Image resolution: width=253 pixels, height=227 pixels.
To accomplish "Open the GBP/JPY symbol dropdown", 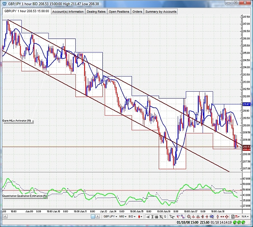I will pyautogui.click(x=110, y=216).
